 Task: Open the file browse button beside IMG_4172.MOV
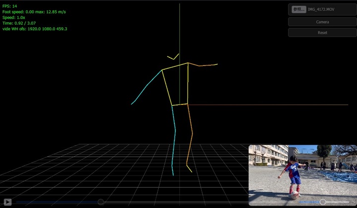click(298, 9)
